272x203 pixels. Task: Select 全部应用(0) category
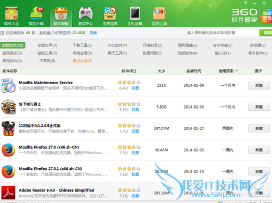(x=47, y=45)
